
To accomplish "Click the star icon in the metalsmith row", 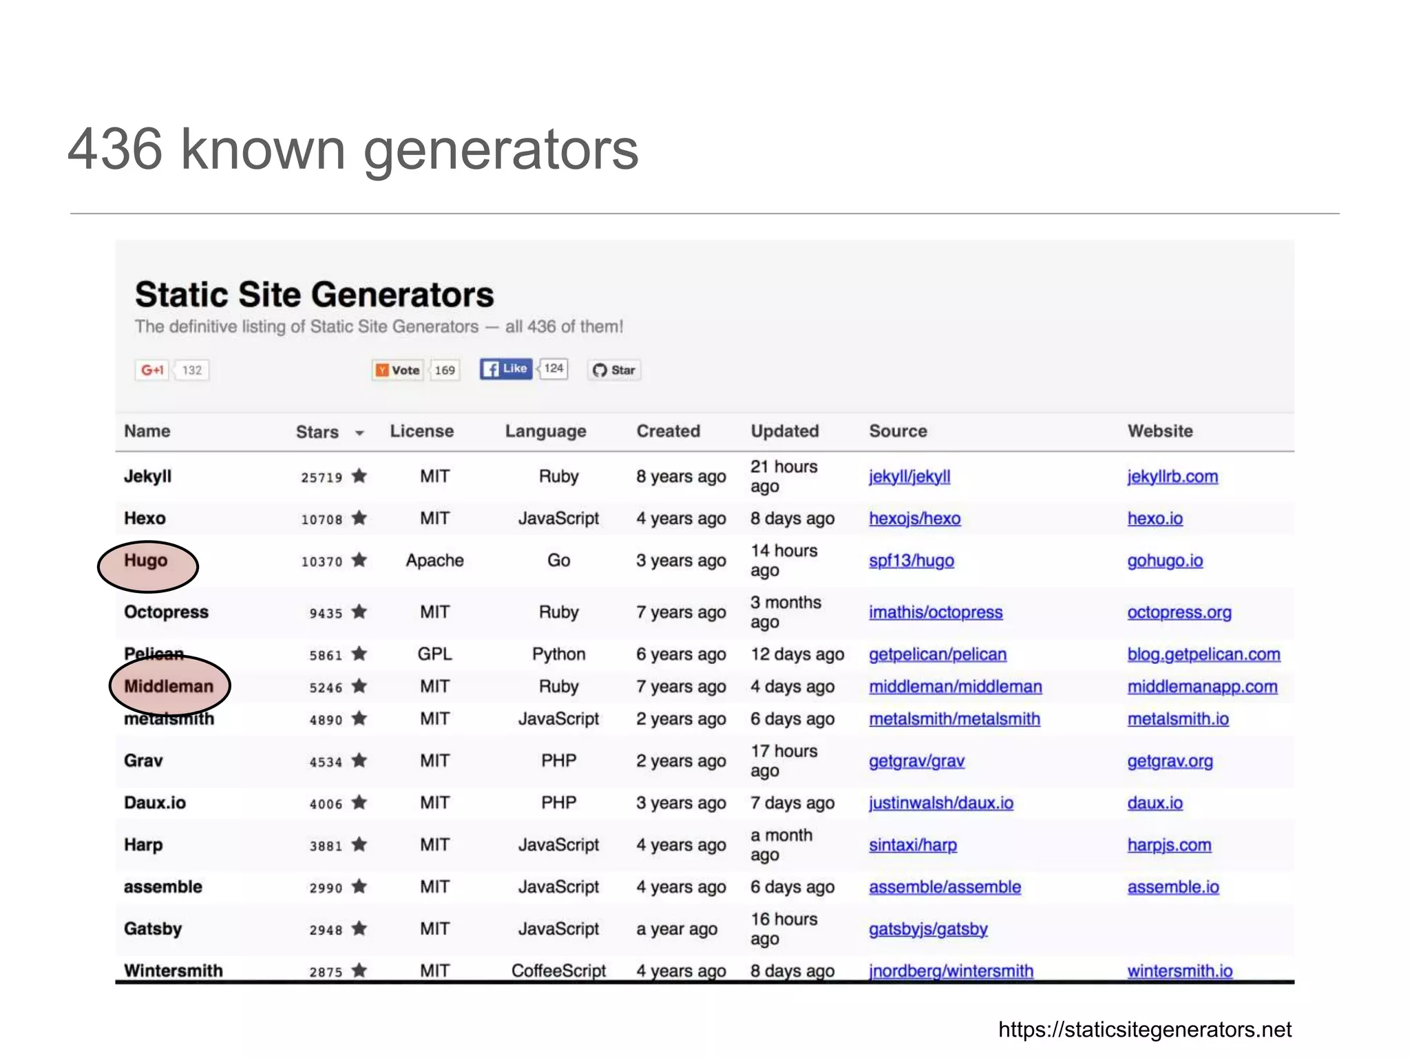I will point(359,718).
